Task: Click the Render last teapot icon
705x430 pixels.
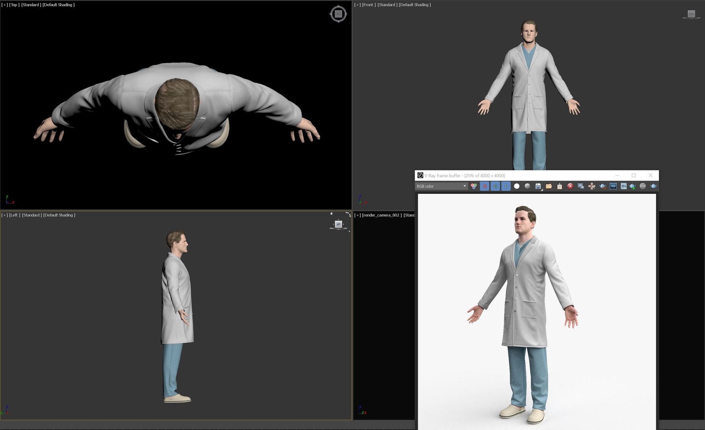Action: point(653,186)
